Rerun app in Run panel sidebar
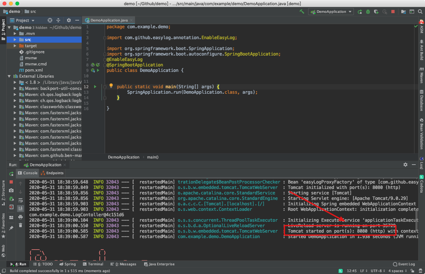The image size is (425, 274). (11, 174)
